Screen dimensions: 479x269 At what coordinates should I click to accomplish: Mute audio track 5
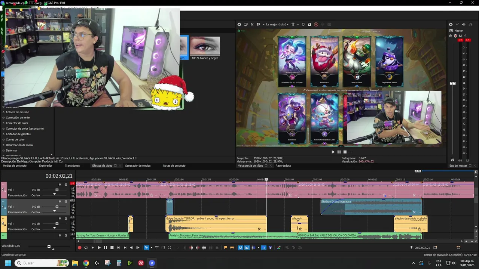pyautogui.click(x=60, y=219)
